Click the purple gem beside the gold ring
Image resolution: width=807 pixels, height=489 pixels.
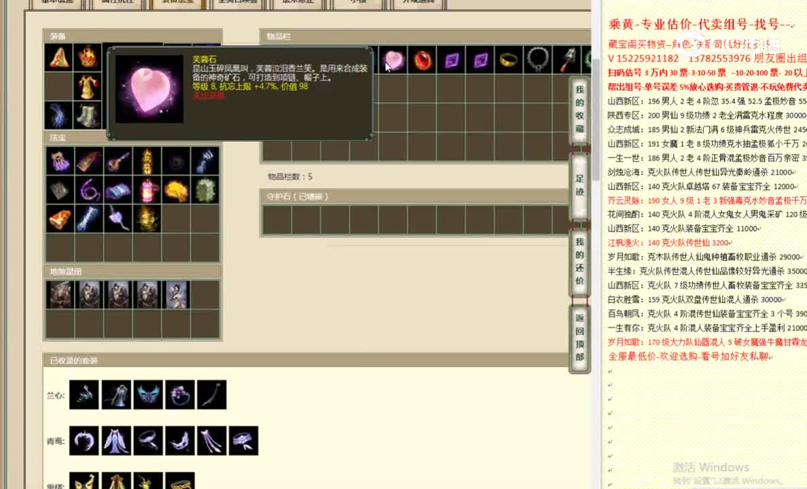pos(480,60)
